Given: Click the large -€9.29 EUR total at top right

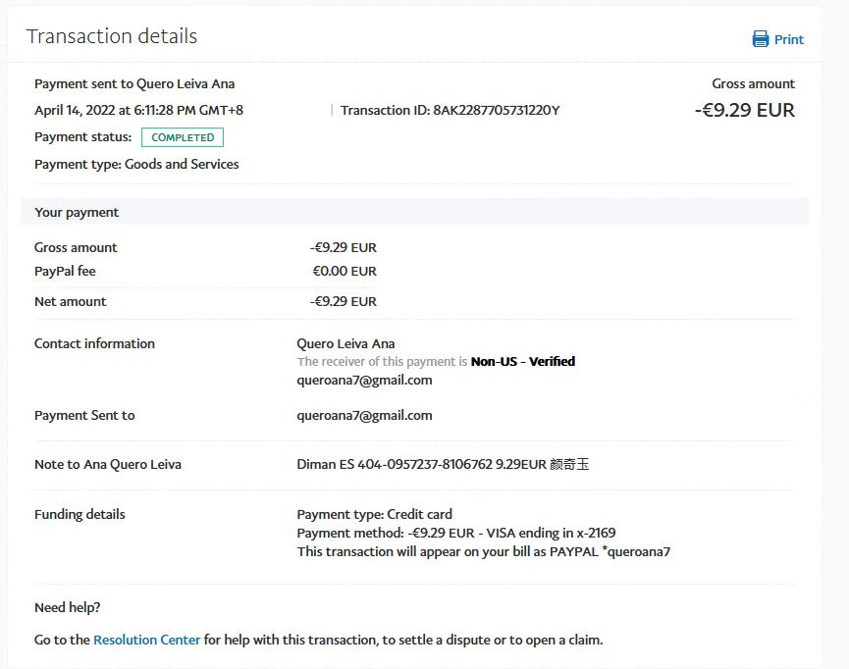Looking at the screenshot, I should [744, 110].
